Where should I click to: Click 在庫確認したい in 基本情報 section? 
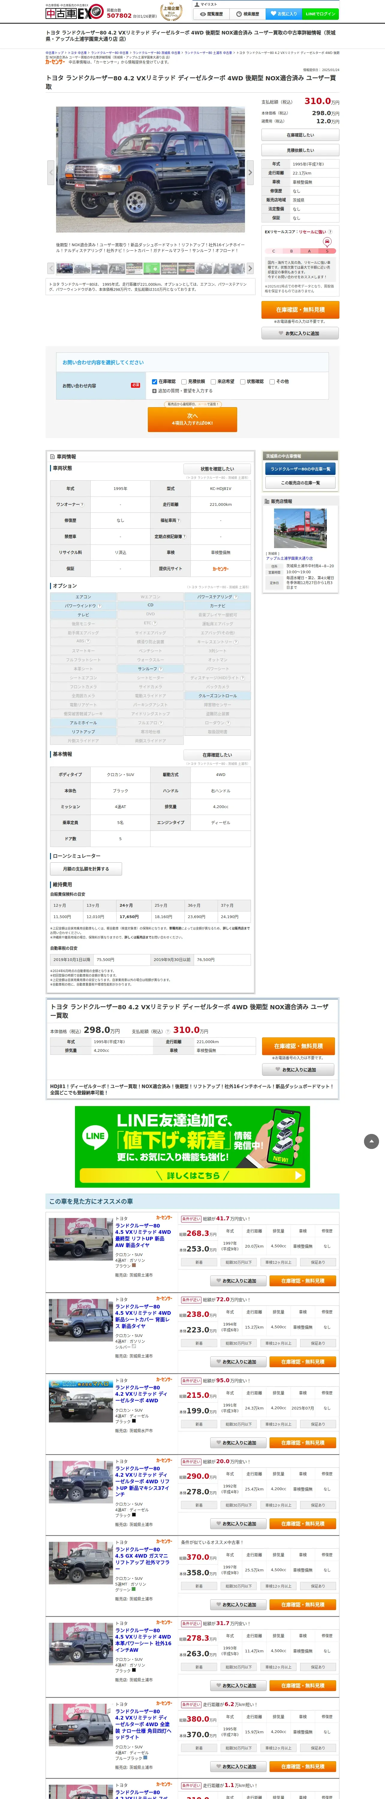pyautogui.click(x=217, y=755)
